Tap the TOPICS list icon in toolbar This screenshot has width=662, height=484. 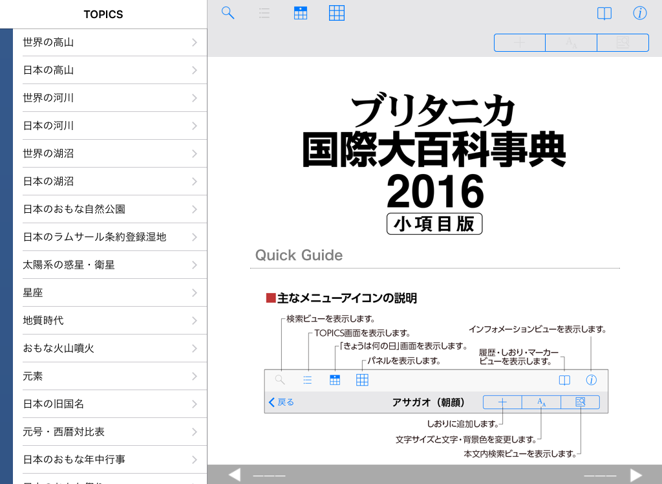pyautogui.click(x=264, y=13)
